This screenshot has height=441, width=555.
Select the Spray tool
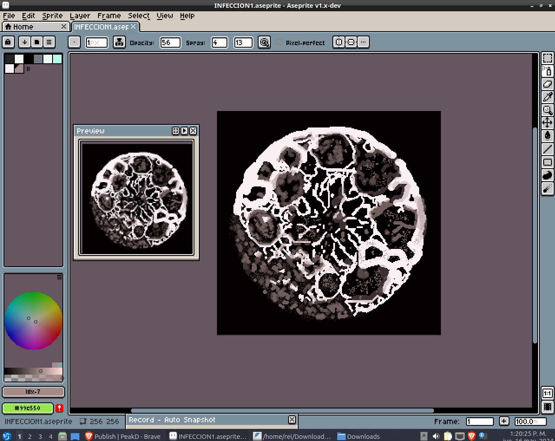click(x=548, y=71)
